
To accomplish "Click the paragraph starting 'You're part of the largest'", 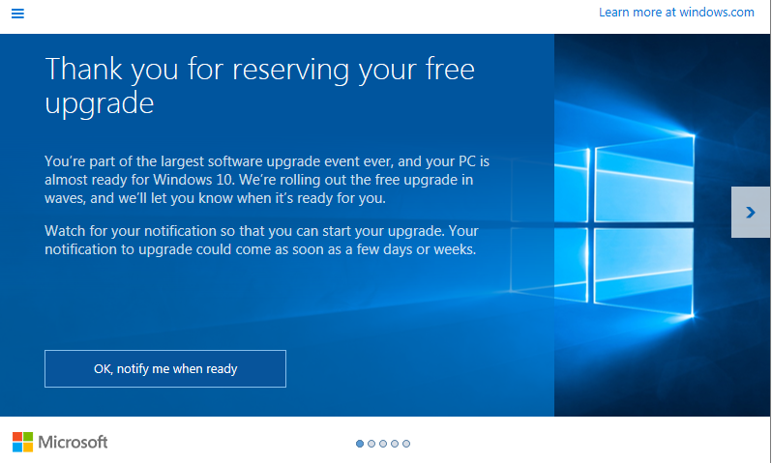I will 267,180.
